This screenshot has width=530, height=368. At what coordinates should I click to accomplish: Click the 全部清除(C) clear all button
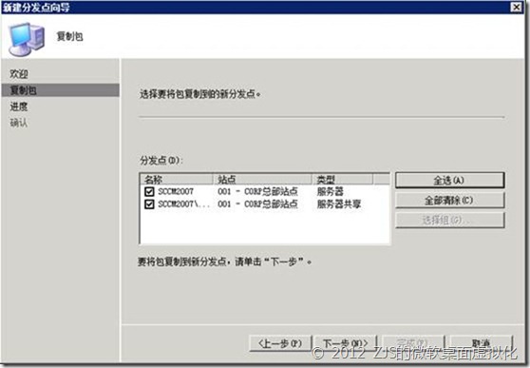coord(449,200)
